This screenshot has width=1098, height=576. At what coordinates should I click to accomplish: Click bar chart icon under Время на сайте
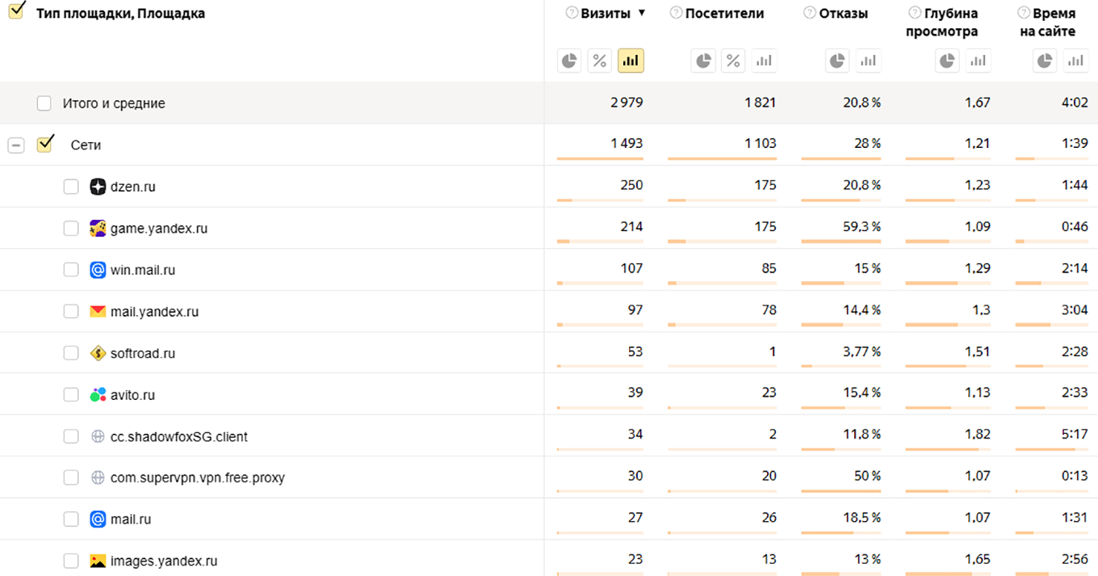1075,61
